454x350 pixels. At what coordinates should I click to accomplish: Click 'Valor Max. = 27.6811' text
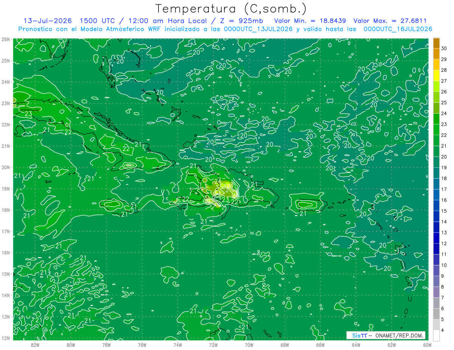[x=390, y=21]
